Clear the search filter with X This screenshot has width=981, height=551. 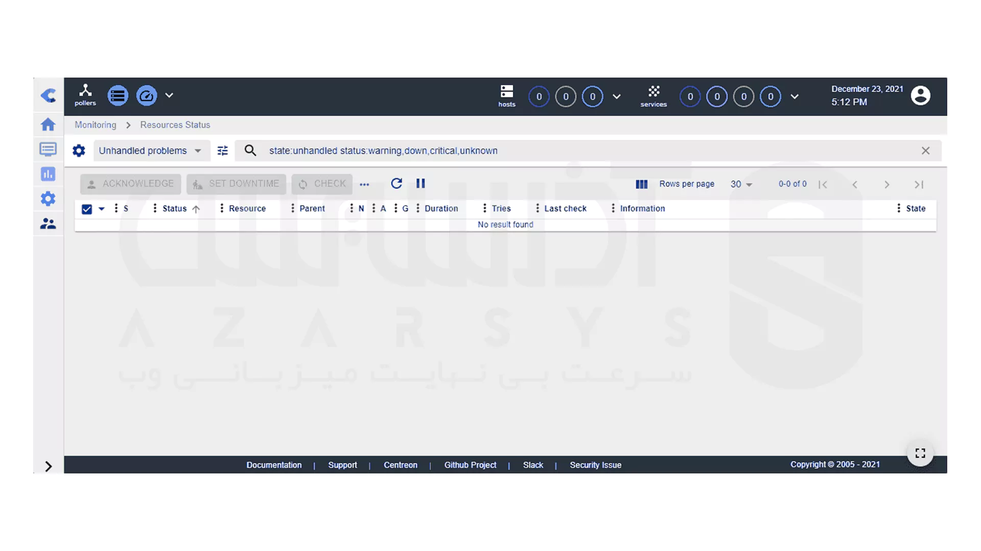(925, 151)
